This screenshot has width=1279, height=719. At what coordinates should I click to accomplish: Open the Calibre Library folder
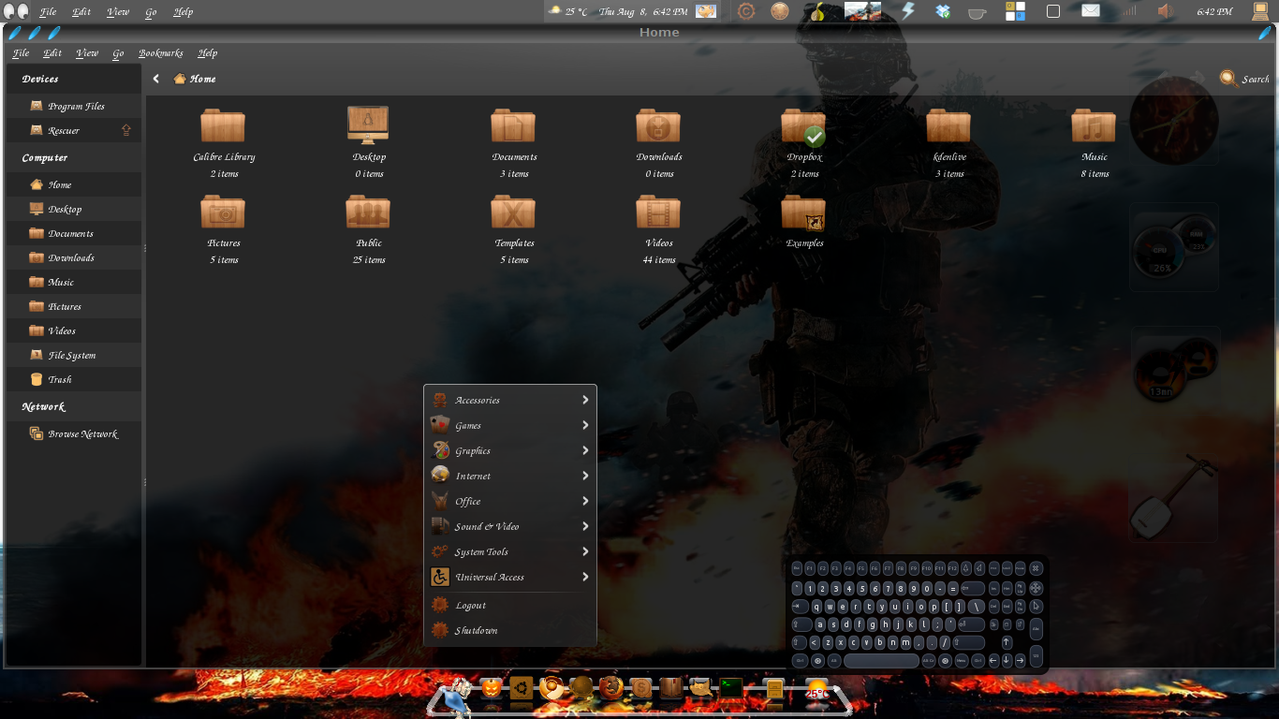pos(223,125)
